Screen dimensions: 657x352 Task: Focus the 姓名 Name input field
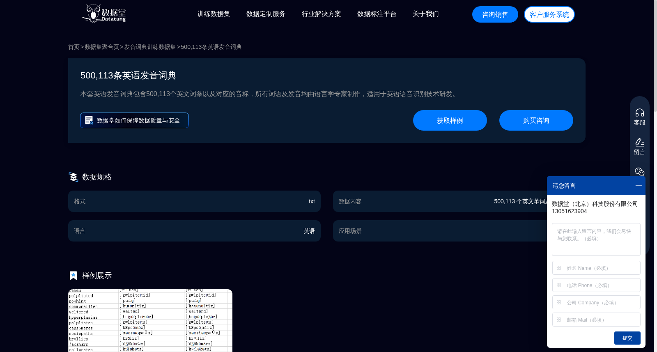[x=596, y=268]
